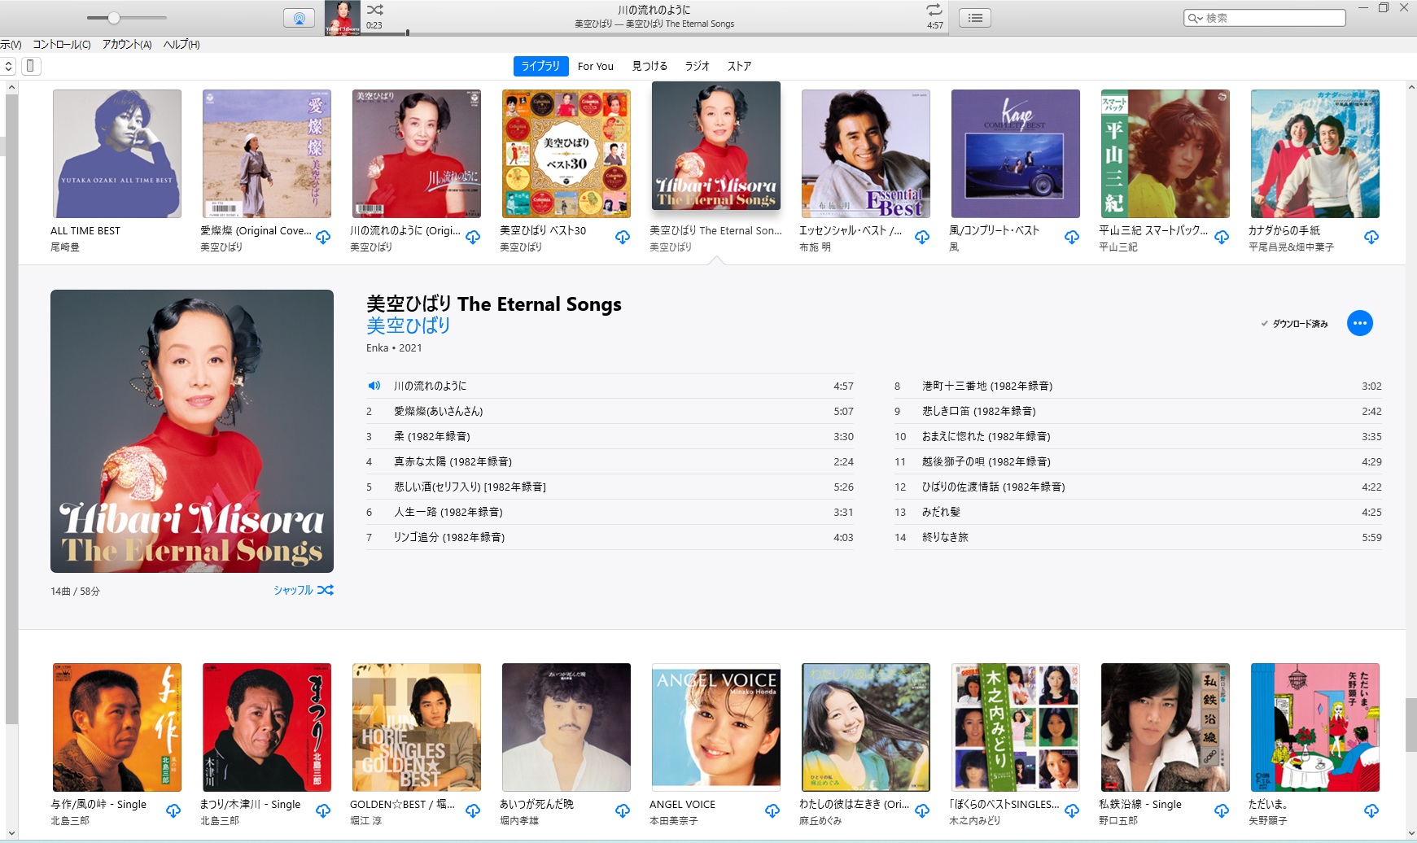Download あいつが死んだ晩 from cloud
1417x843 pixels.
623,811
